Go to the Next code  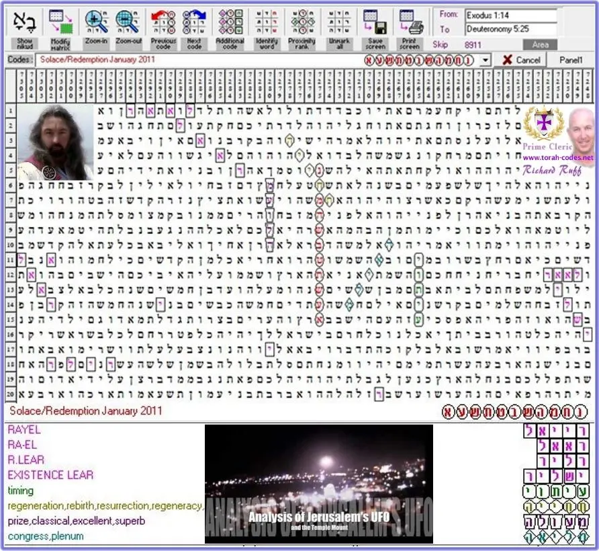[x=194, y=22]
